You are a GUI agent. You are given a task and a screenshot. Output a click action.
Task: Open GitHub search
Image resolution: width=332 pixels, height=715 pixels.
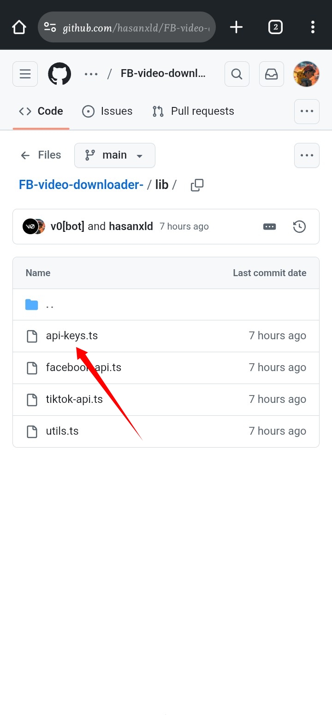click(237, 74)
